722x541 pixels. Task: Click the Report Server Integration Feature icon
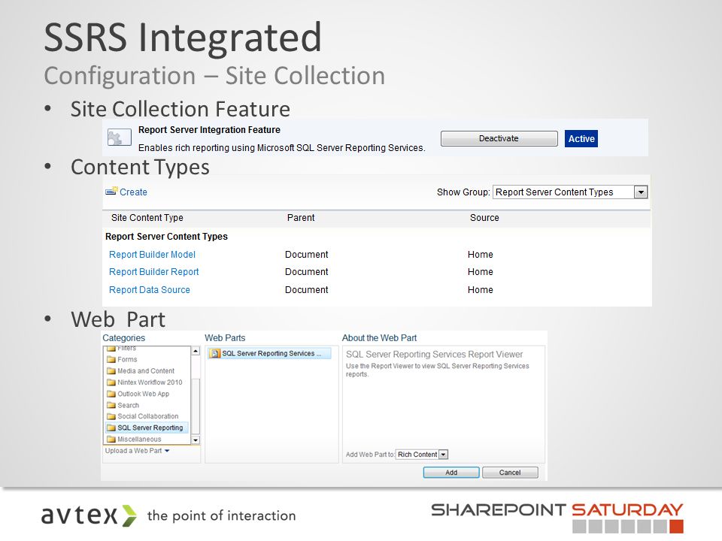(120, 138)
